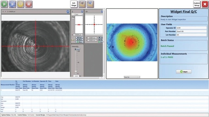Viewport: 209px width, 117px height.
Task: Click the green Play measurement button
Action: coord(4,4)
